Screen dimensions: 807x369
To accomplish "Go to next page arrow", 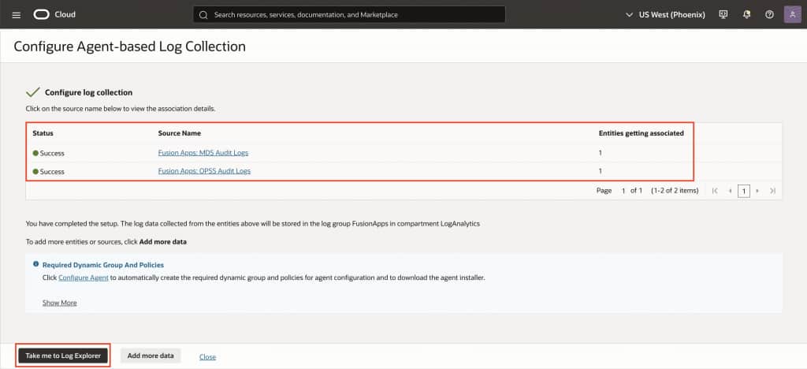I will pyautogui.click(x=757, y=191).
